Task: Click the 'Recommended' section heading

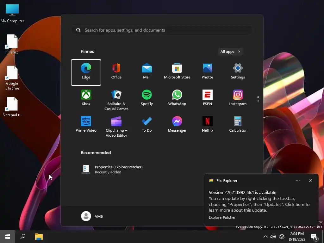Action: coord(96,153)
